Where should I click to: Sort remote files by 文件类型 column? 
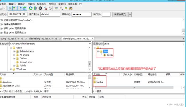click(140, 74)
